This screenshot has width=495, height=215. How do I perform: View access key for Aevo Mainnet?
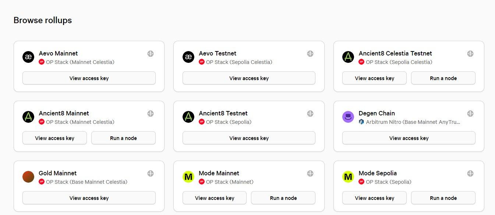coord(89,78)
